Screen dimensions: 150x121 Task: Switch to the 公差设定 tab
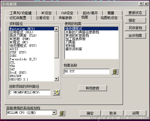click(x=43, y=18)
